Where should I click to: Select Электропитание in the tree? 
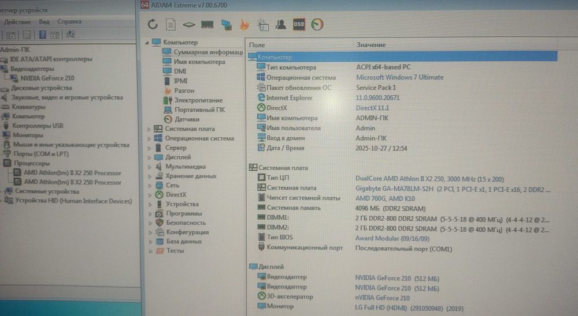point(198,100)
